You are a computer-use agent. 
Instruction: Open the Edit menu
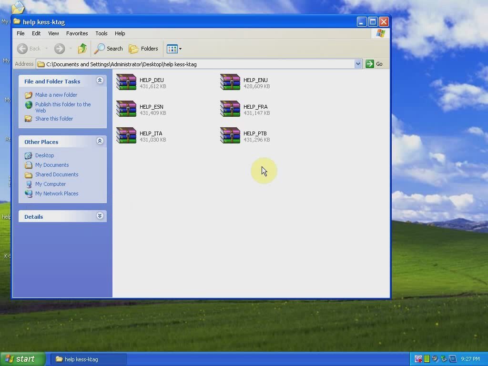(x=36, y=33)
